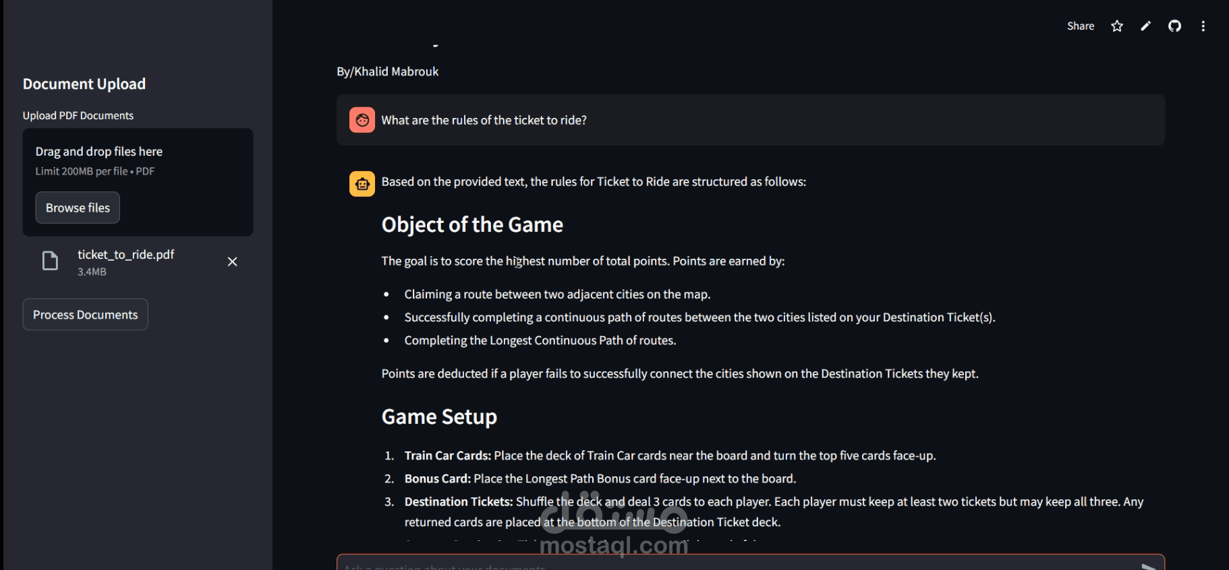
Task: Click the "Object of the Game" heading
Action: coord(472,225)
